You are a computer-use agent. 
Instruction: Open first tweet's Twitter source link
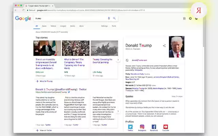point(48,125)
